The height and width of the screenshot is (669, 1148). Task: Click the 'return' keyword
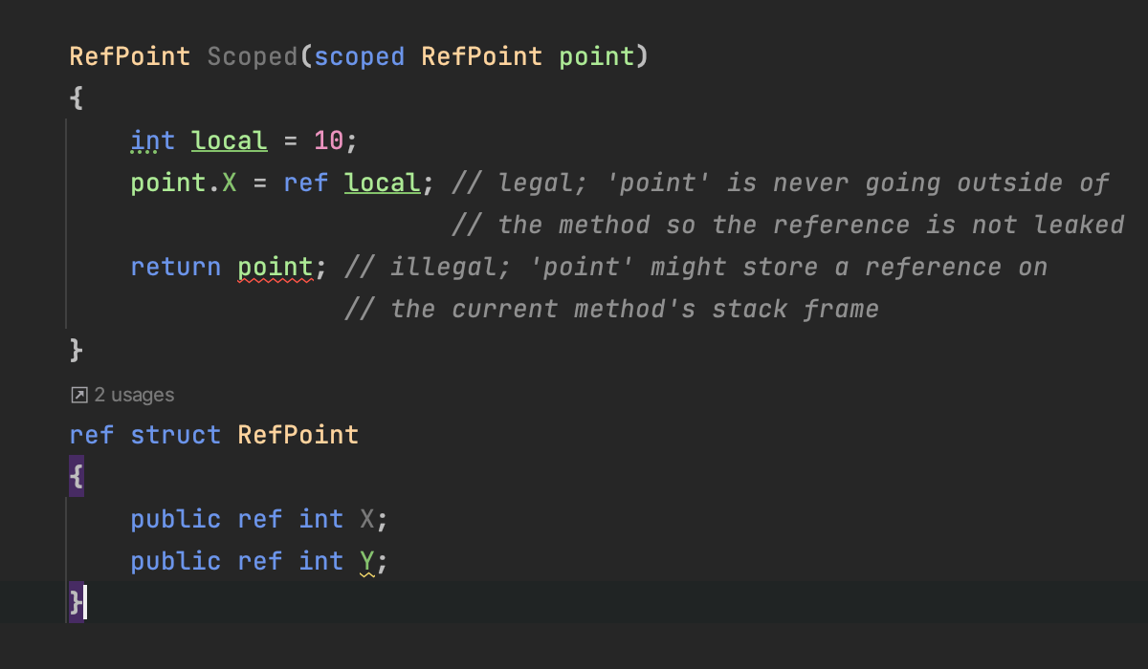176,267
